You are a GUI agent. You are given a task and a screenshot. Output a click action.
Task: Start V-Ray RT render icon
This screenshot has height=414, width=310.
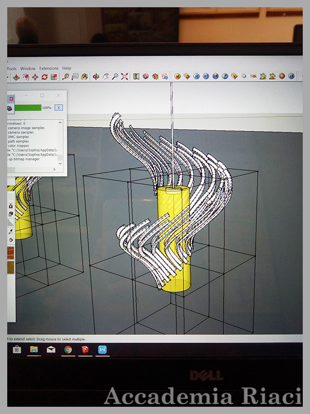(206, 76)
